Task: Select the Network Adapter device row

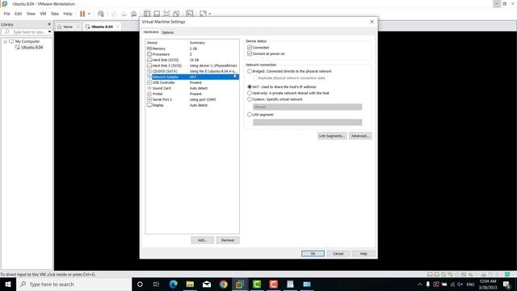Action: click(x=192, y=77)
